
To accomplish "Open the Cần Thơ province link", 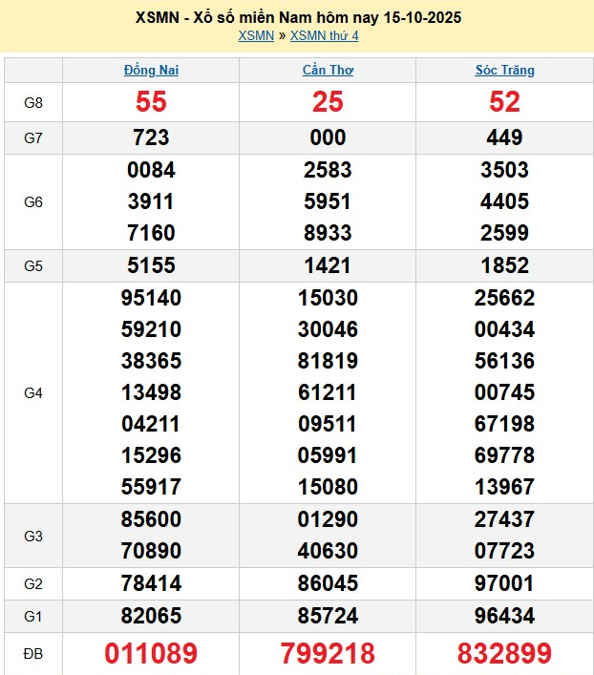I will click(328, 70).
